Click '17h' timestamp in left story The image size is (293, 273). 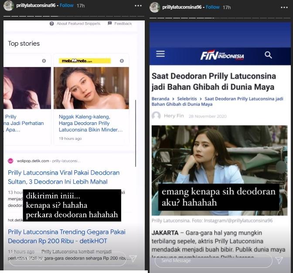coord(81,6)
